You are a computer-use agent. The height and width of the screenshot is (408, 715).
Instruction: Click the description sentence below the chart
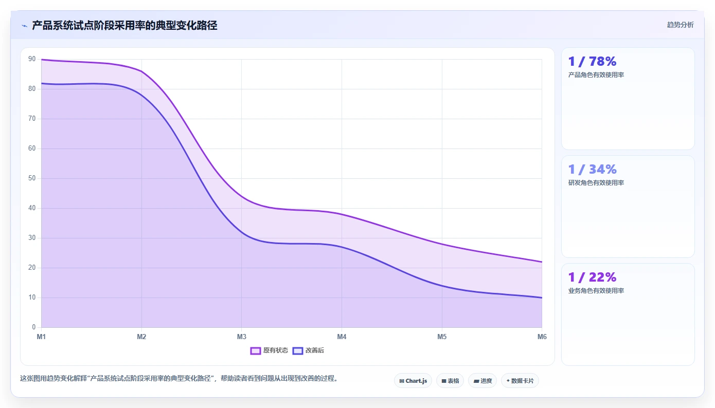(x=179, y=379)
